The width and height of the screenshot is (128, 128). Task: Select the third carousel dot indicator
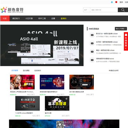44,63
